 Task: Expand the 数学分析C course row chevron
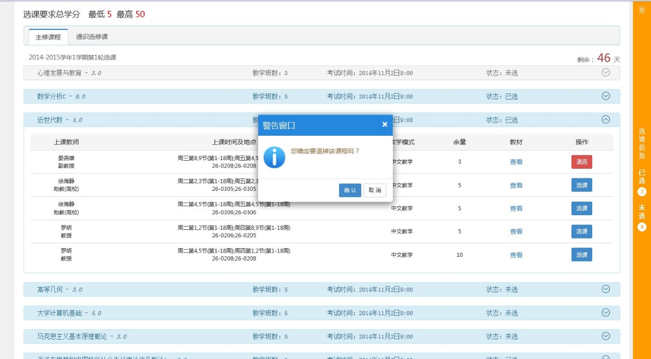(606, 96)
